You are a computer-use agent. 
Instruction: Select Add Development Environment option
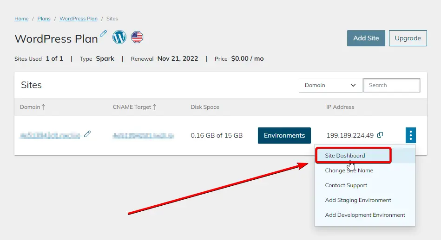pos(365,215)
